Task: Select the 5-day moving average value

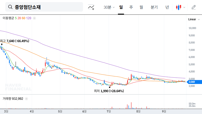Action: pos(16,18)
